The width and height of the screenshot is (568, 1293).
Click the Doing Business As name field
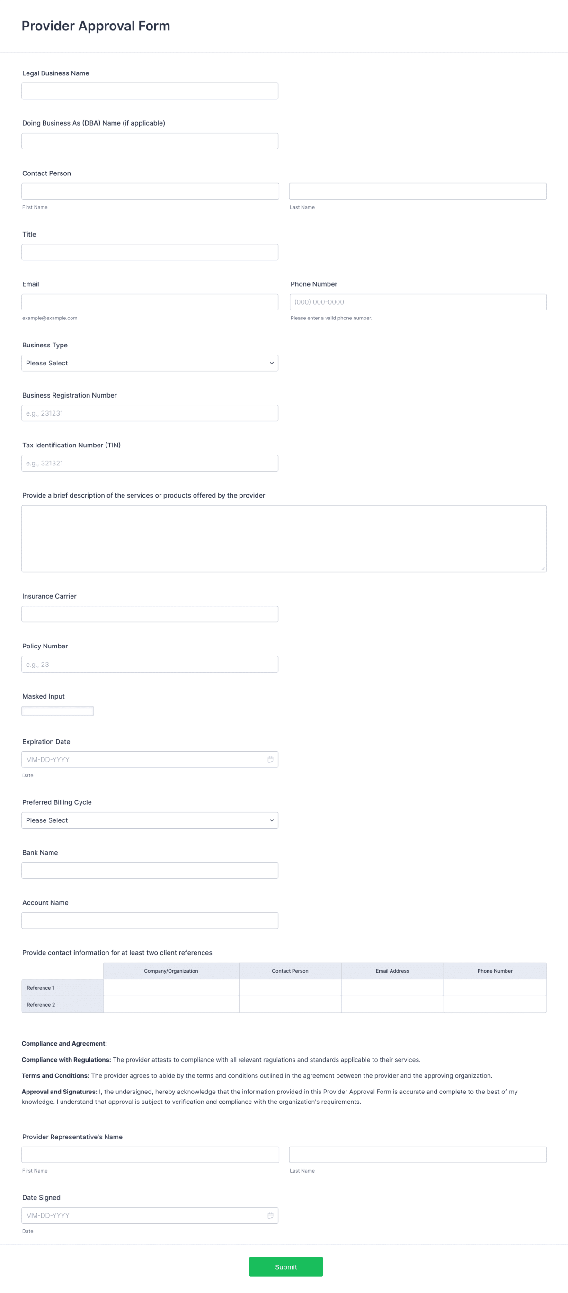(150, 141)
